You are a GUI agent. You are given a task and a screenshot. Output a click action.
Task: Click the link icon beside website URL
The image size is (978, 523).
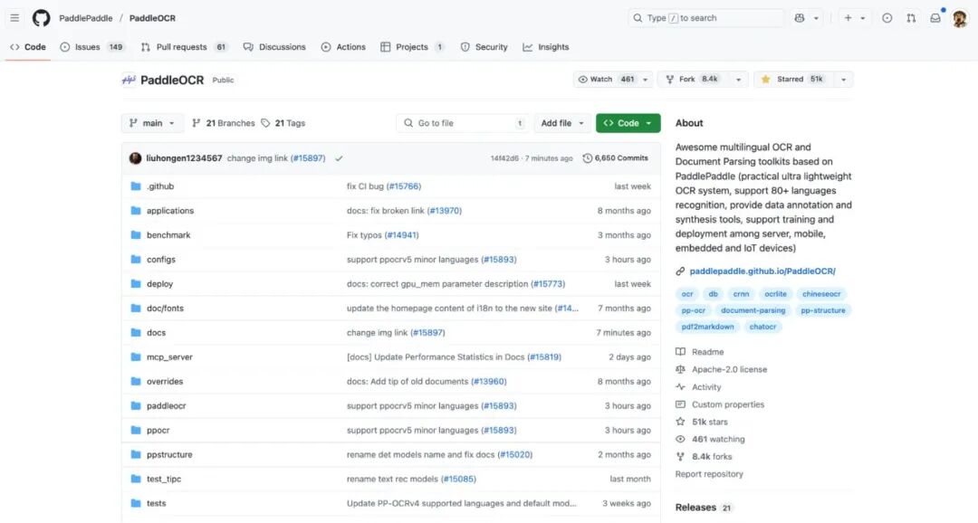tap(680, 271)
